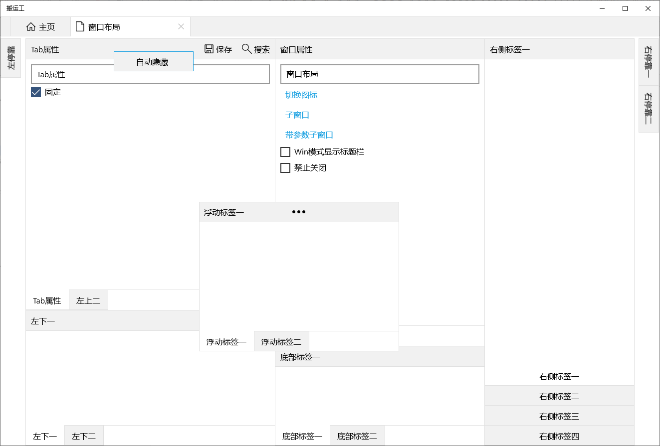Uncheck the 固定 checkbox
Screen dimensions: 660x446
click(36, 92)
